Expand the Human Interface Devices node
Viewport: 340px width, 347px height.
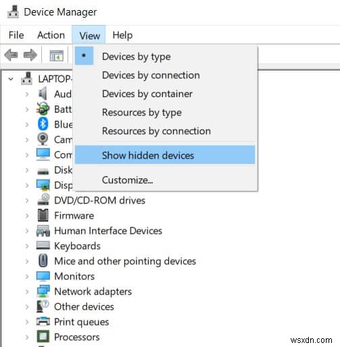tap(27, 231)
